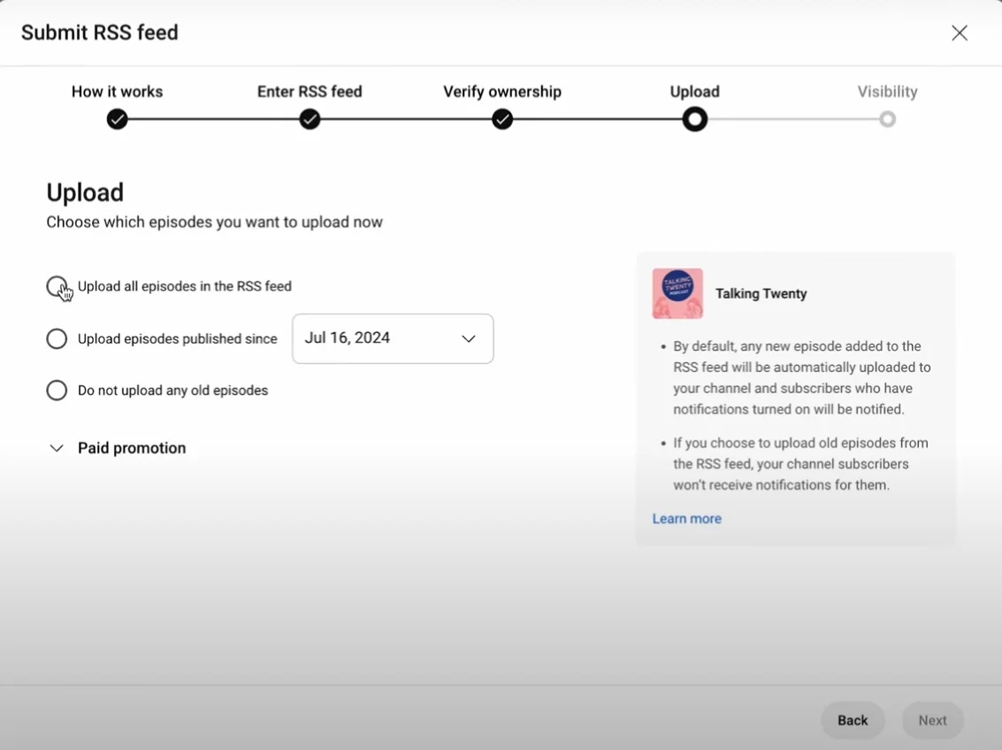The width and height of the screenshot is (1002, 750).
Task: Open the Learn more link
Action: tap(686, 519)
